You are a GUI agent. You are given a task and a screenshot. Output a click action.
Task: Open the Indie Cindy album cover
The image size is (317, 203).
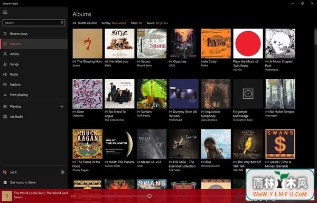click(216, 43)
